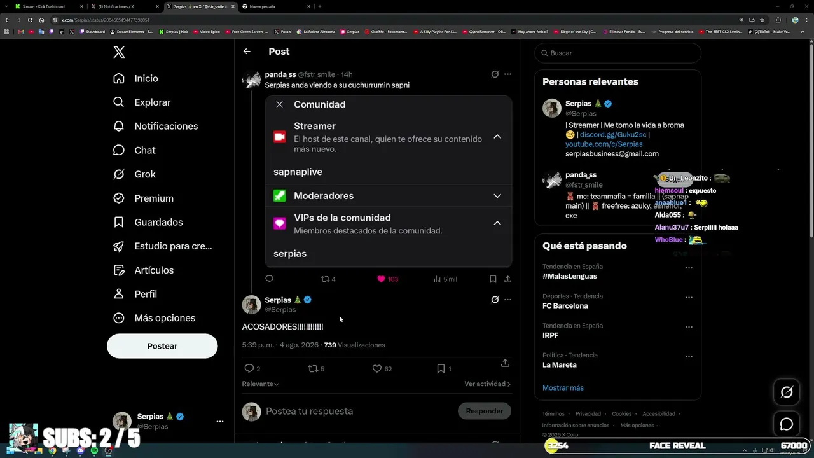Click the Postear button
Image resolution: width=814 pixels, height=458 pixels.
tap(162, 346)
